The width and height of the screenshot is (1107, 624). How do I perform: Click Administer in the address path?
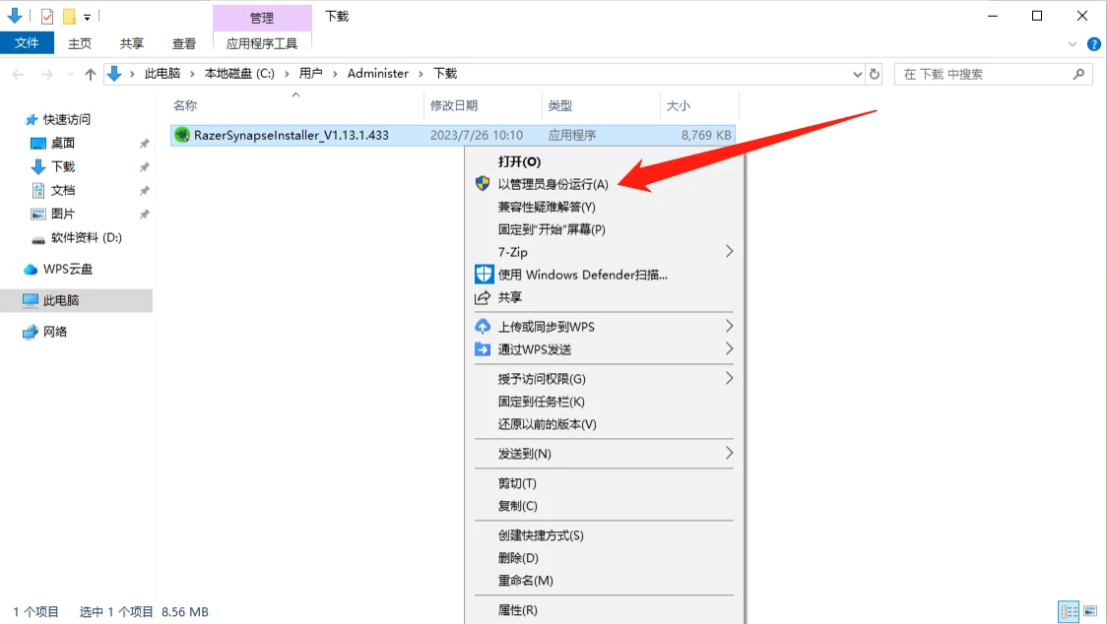[x=378, y=74]
